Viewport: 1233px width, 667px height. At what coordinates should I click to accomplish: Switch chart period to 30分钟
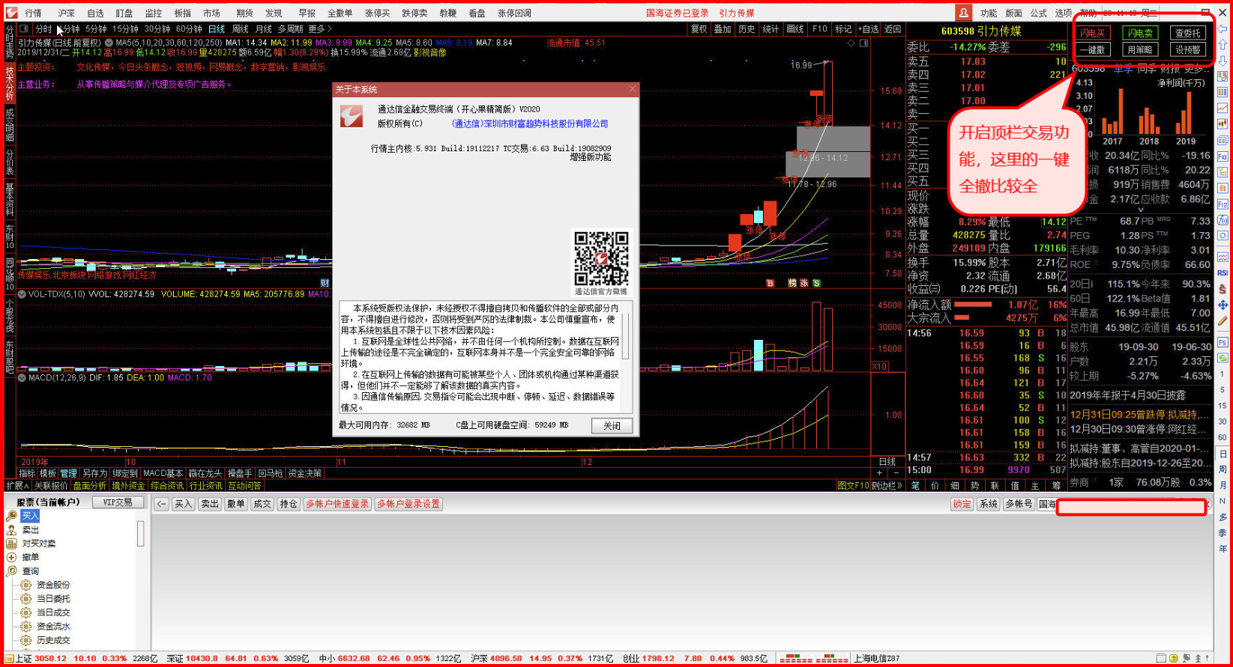[157, 29]
